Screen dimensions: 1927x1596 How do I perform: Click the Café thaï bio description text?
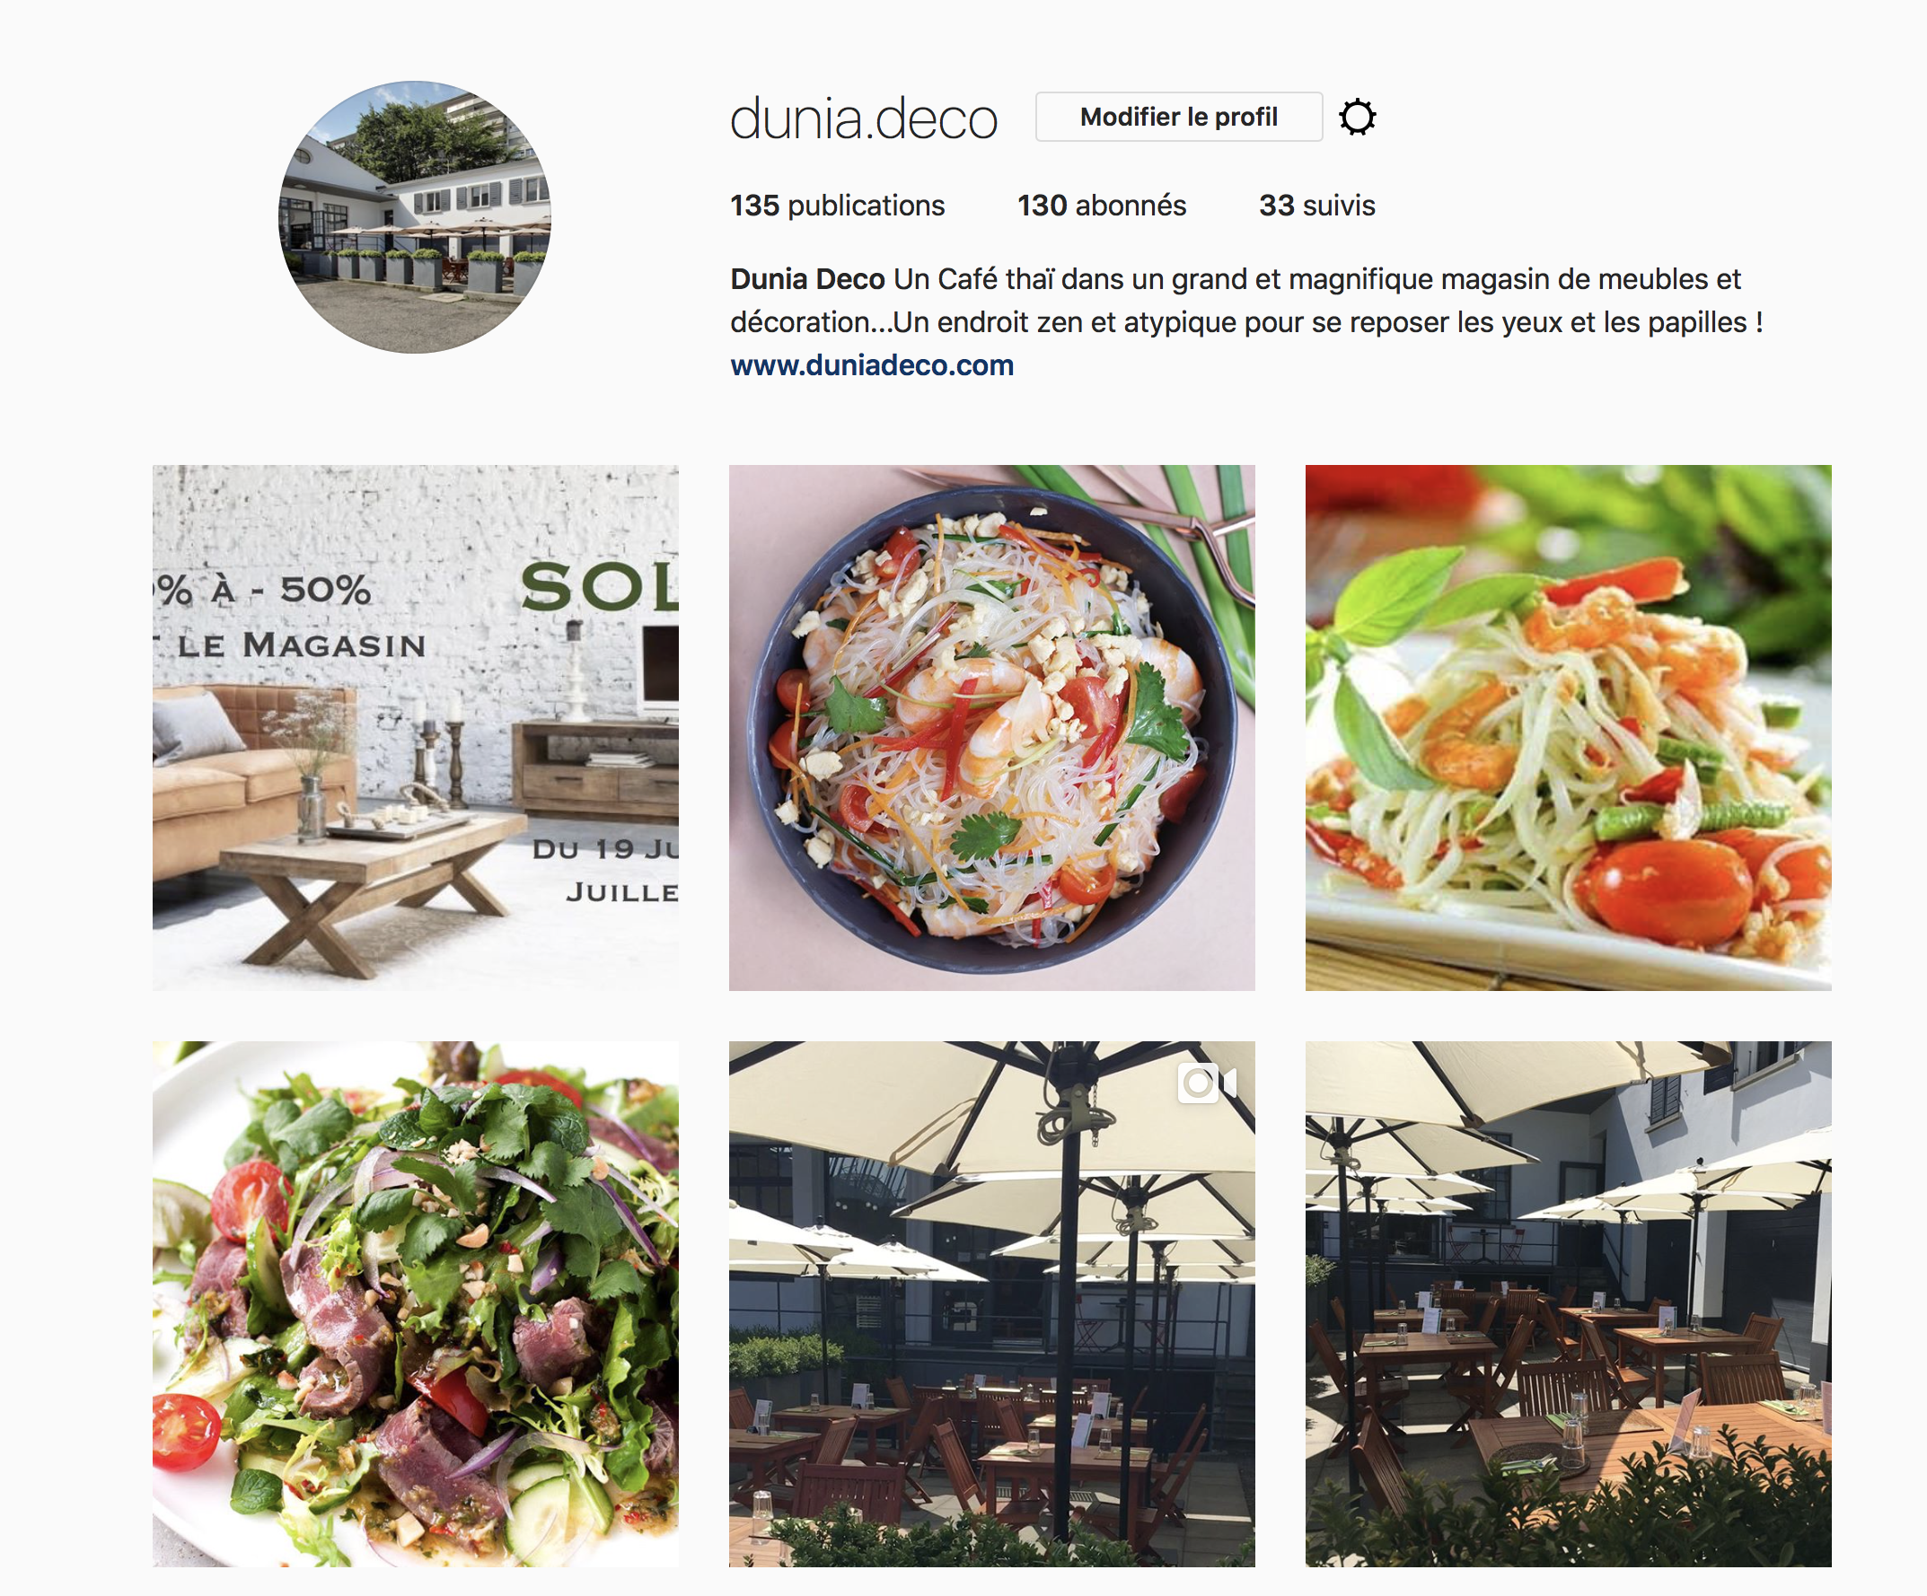coord(1245,300)
